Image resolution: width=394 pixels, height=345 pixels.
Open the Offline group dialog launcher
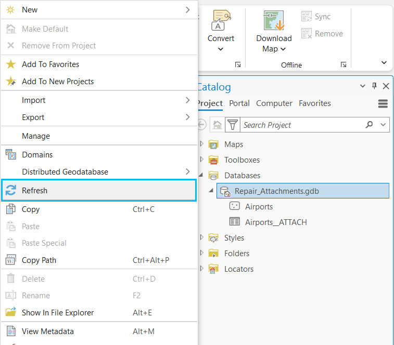click(343, 65)
